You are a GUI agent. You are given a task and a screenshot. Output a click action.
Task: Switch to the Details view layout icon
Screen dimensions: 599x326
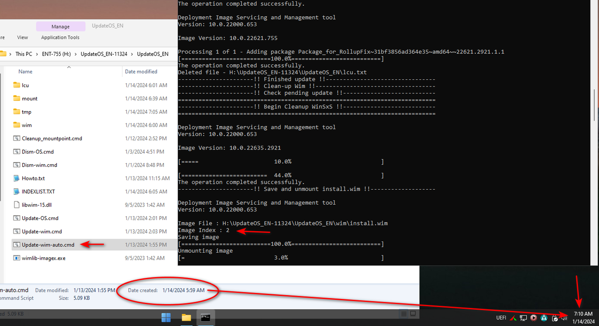tap(404, 313)
